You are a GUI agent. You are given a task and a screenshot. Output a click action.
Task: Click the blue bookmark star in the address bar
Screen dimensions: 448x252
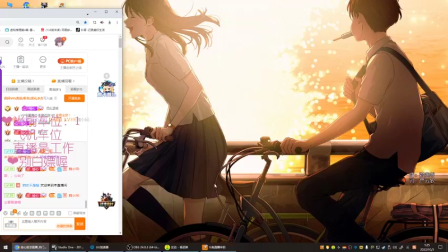click(x=86, y=22)
